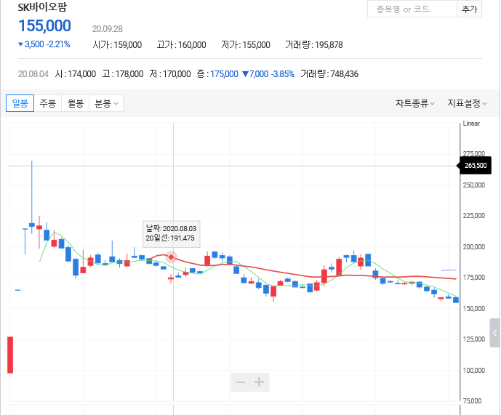Click the 거래량: 748,436 value
Image resolution: width=501 pixels, height=415 pixels.
(x=329, y=74)
